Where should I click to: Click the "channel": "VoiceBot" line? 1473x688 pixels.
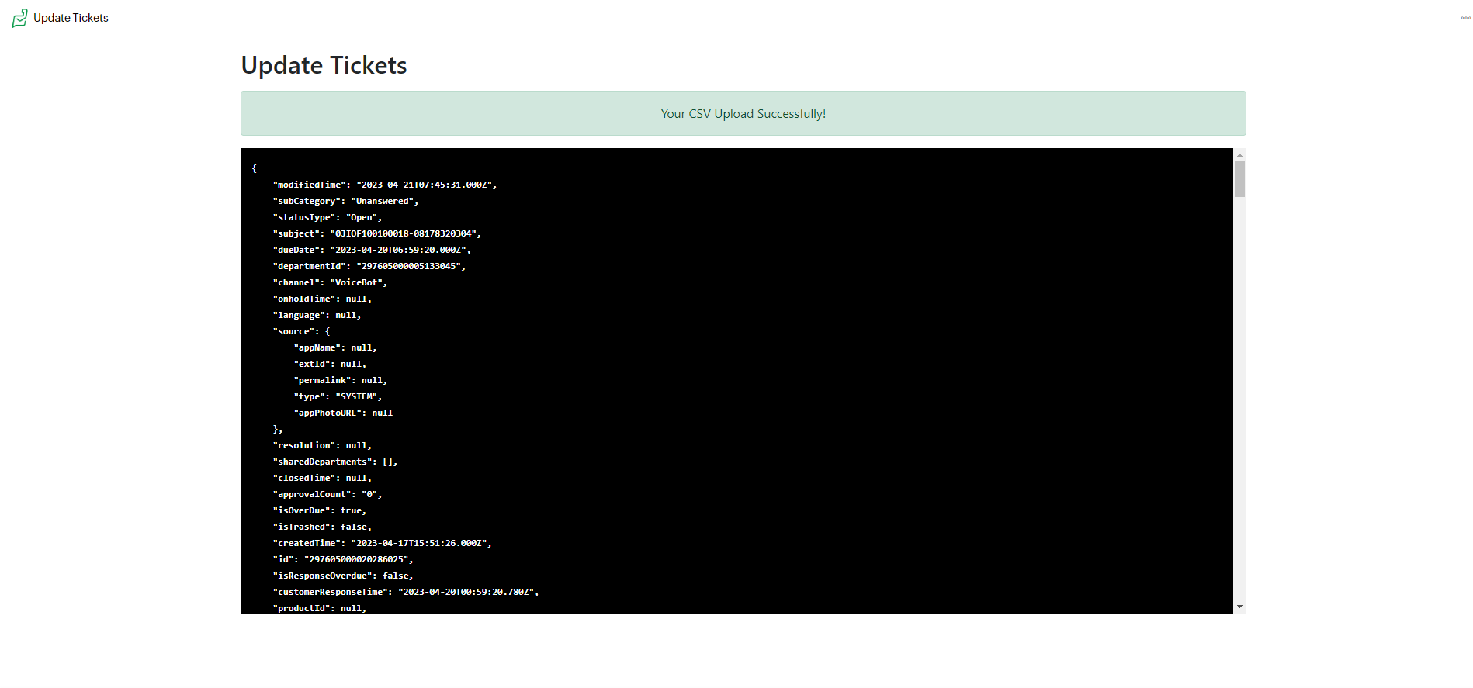coord(330,282)
